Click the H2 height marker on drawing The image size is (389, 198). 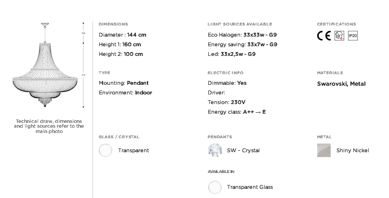(x=83, y=33)
